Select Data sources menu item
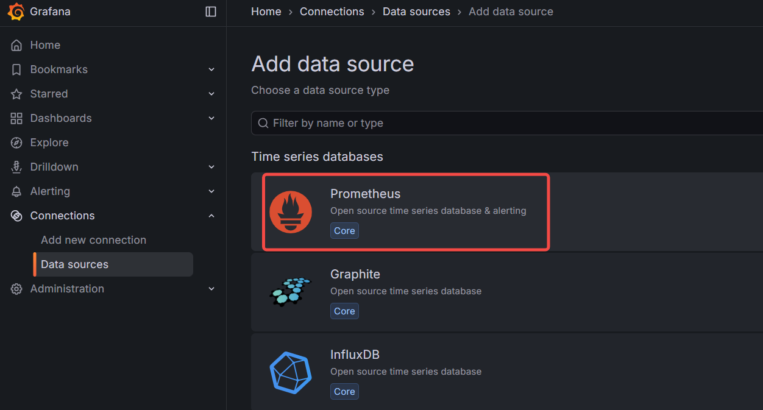This screenshot has height=410, width=763. [x=113, y=264]
